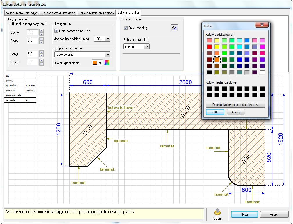Click the "typ :" table cell
Viewport: 293px width, 224px height.
pyautogui.click(x=14, y=76)
